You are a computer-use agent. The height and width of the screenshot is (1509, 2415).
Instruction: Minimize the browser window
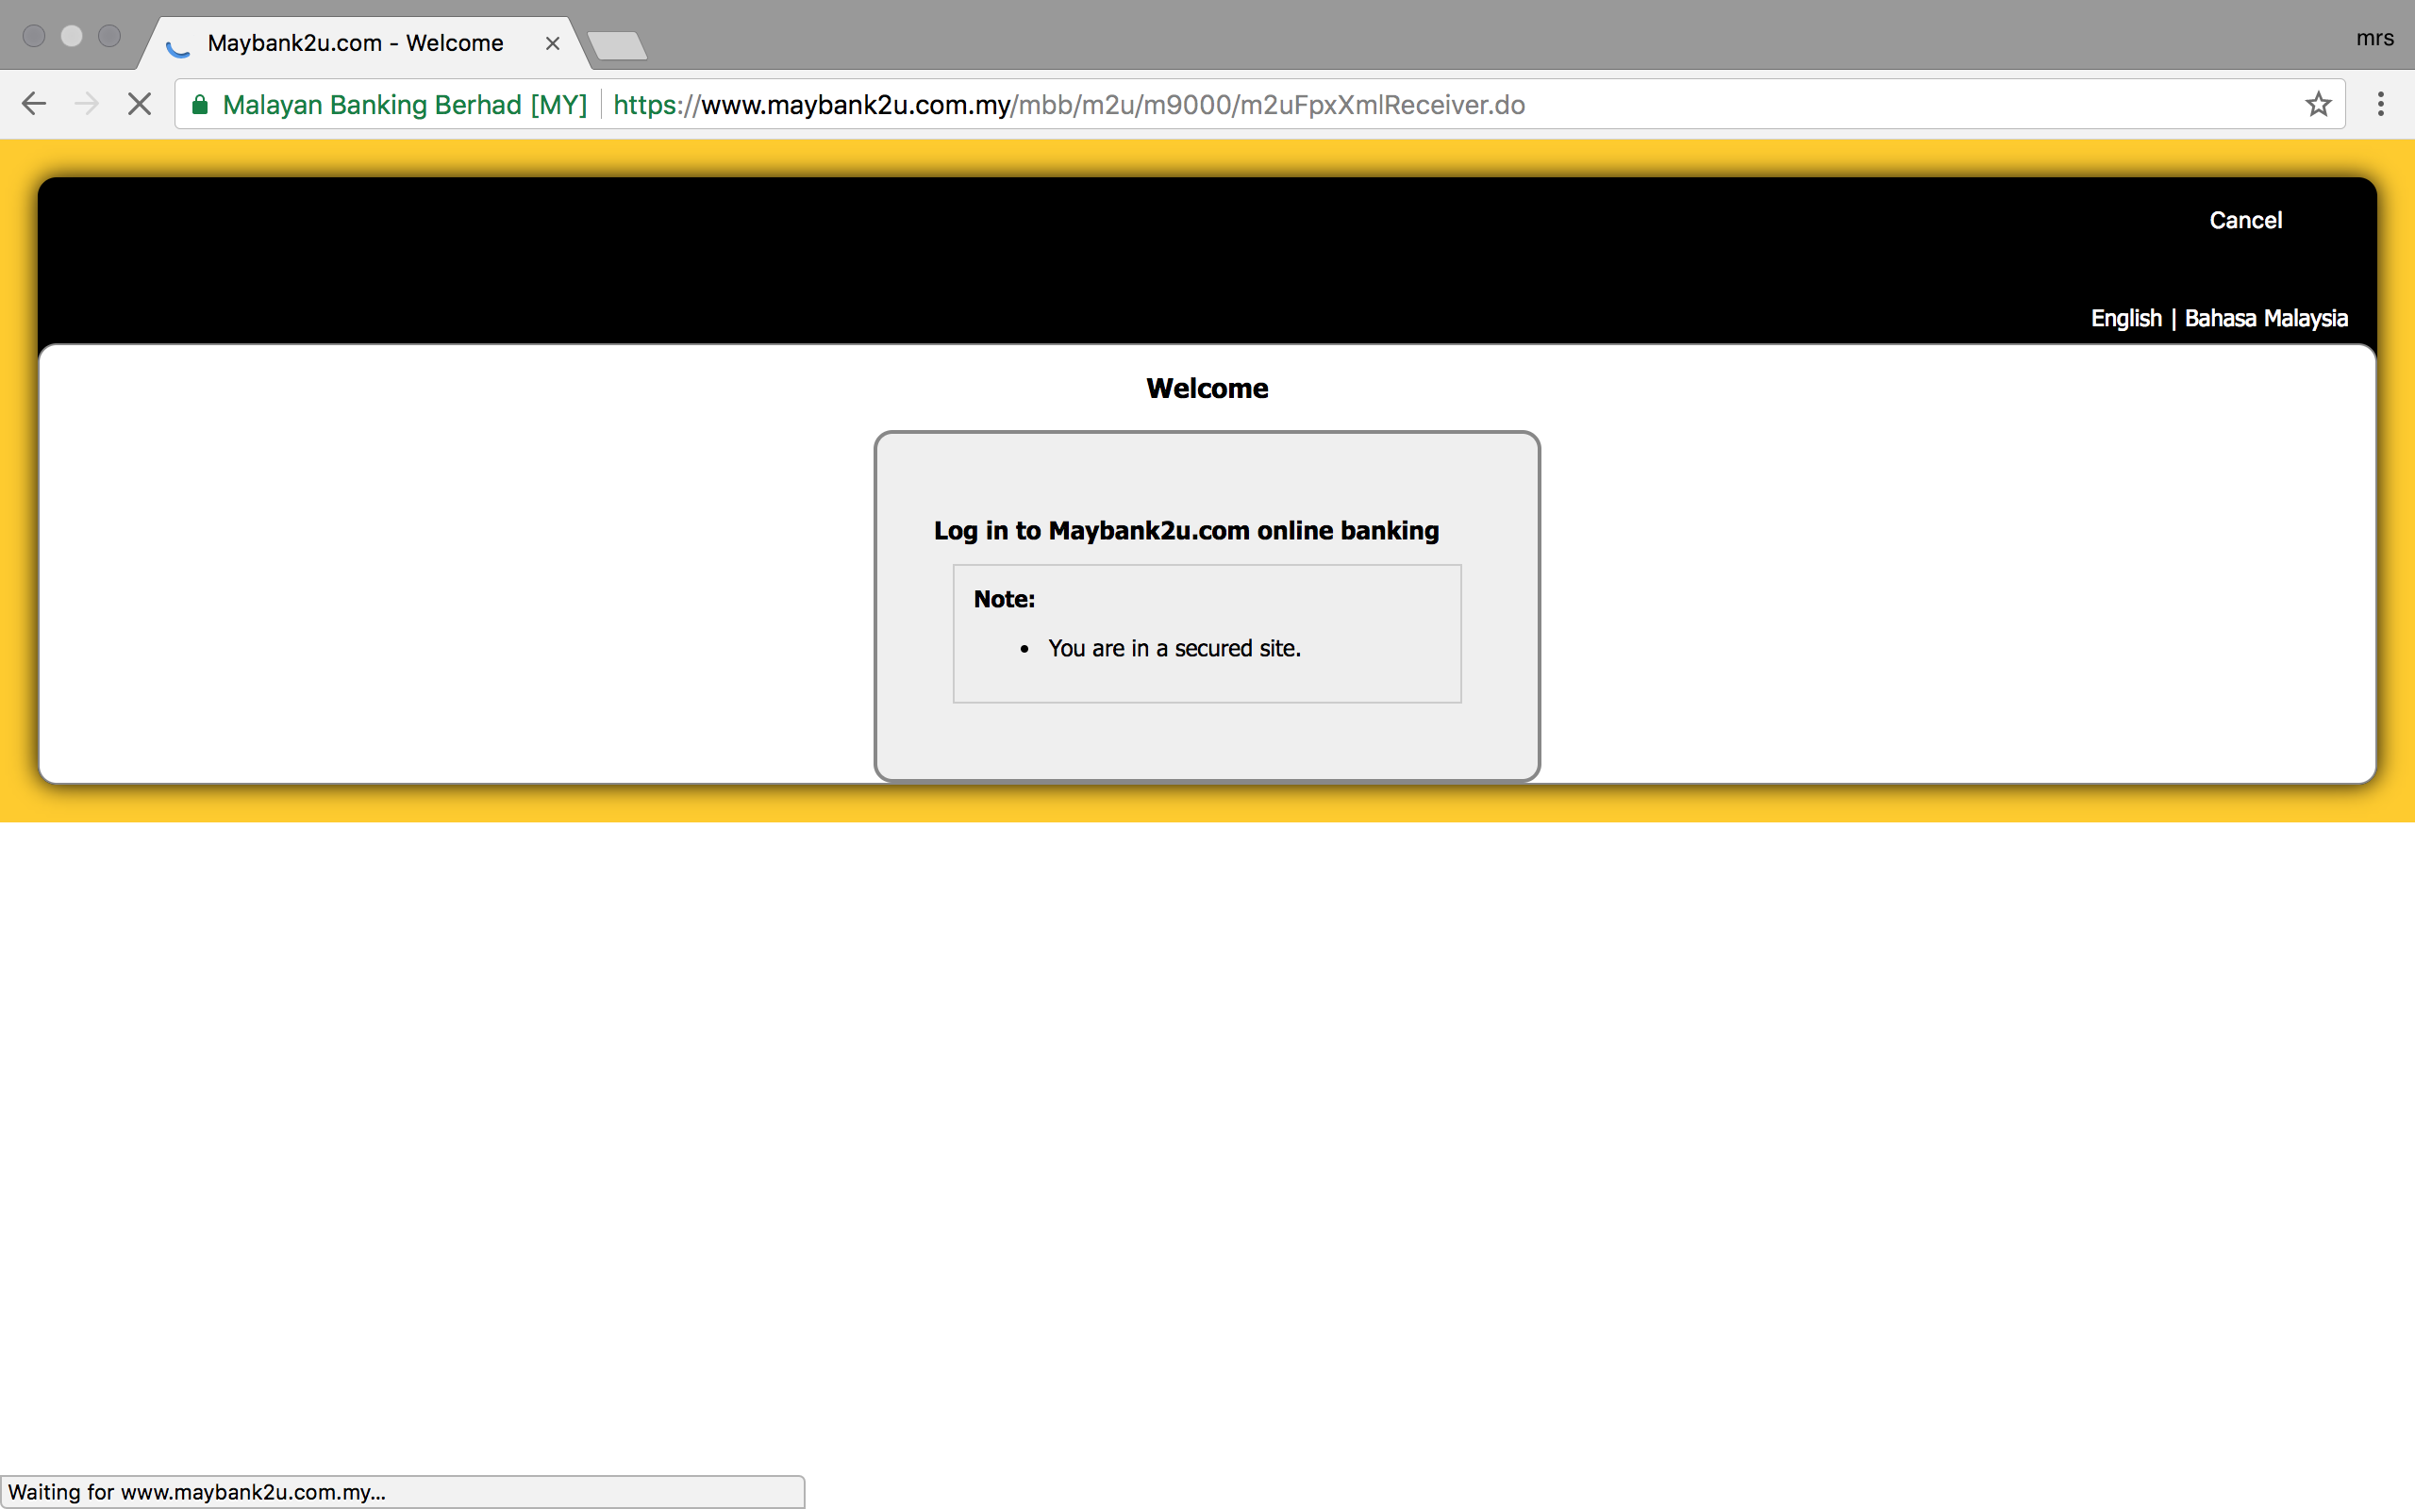(72, 36)
